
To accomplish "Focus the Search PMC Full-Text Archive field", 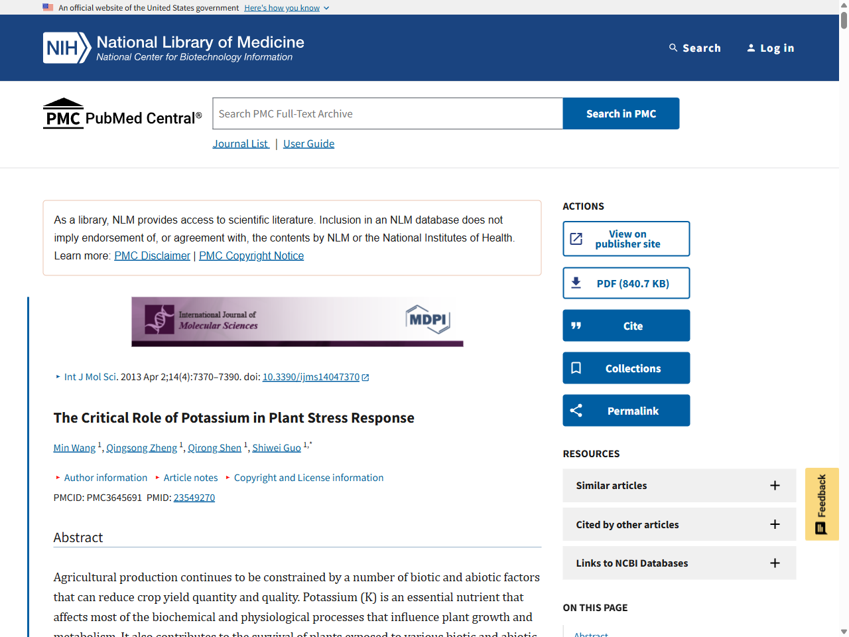I will tap(387, 114).
